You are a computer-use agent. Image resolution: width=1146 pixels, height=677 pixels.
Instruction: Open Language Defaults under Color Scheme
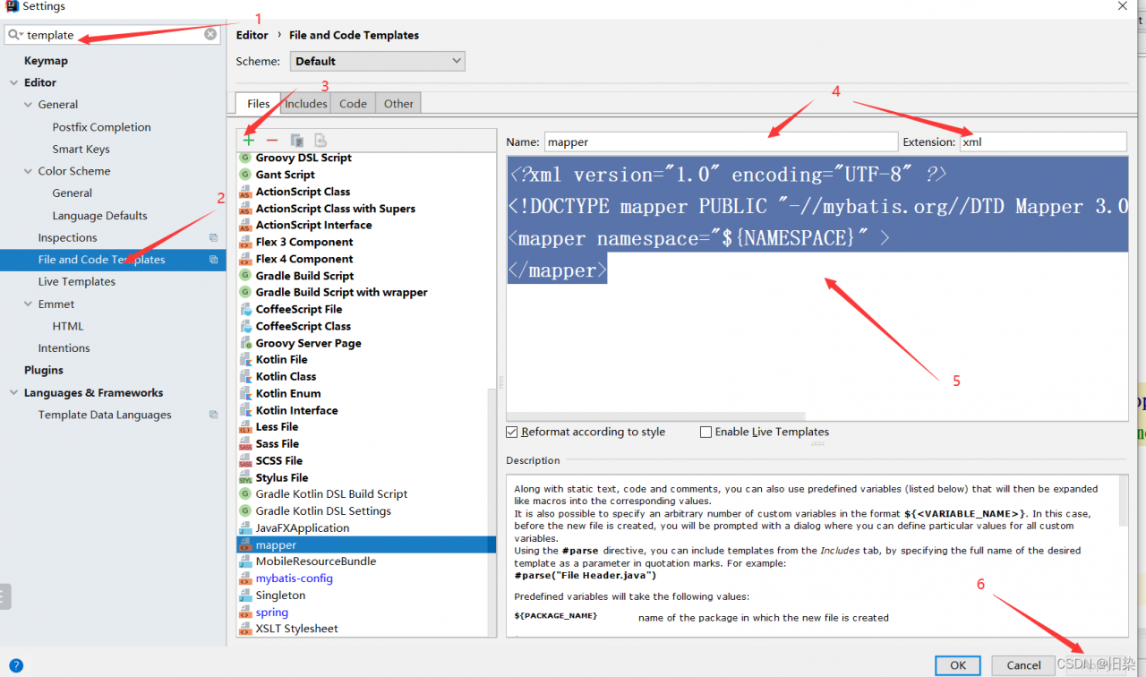99,216
